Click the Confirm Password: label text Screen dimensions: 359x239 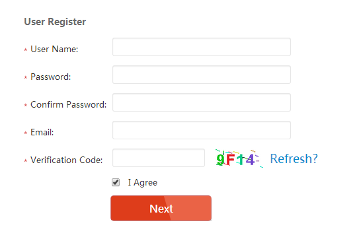tap(69, 105)
